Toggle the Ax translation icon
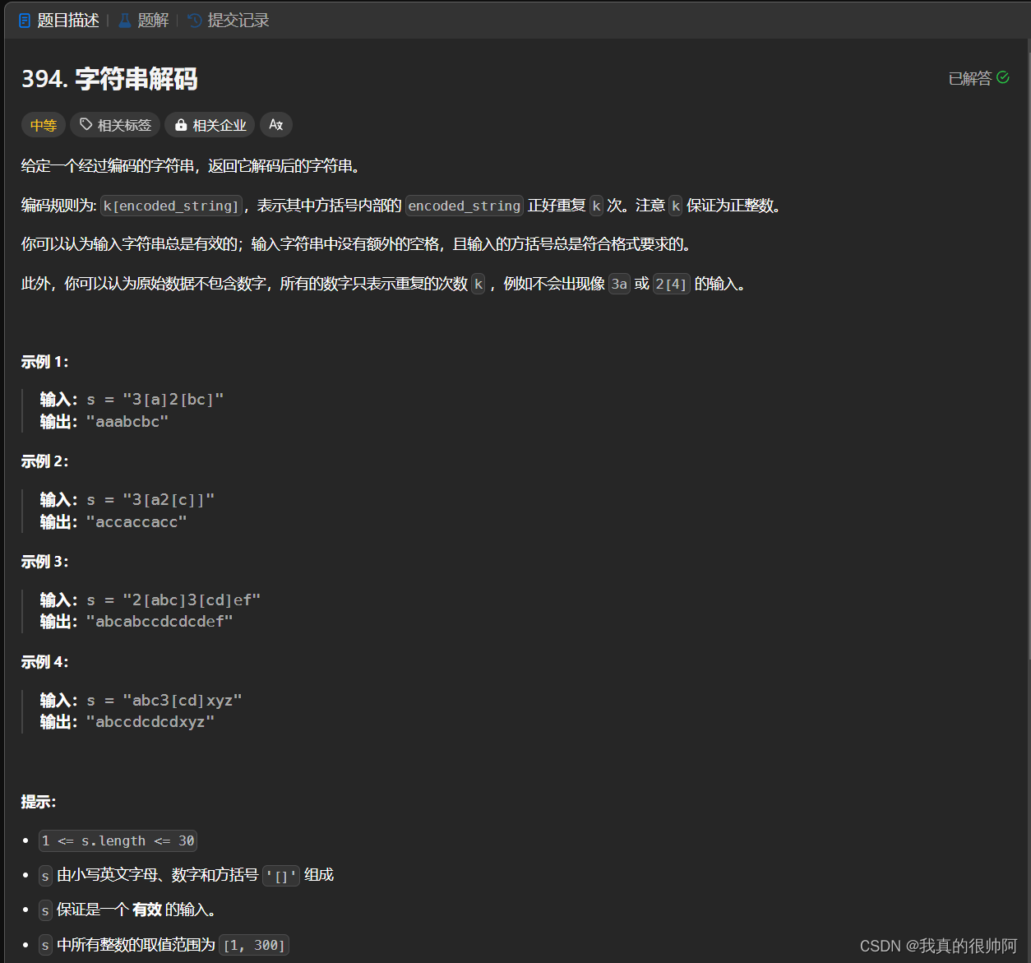 coord(275,124)
